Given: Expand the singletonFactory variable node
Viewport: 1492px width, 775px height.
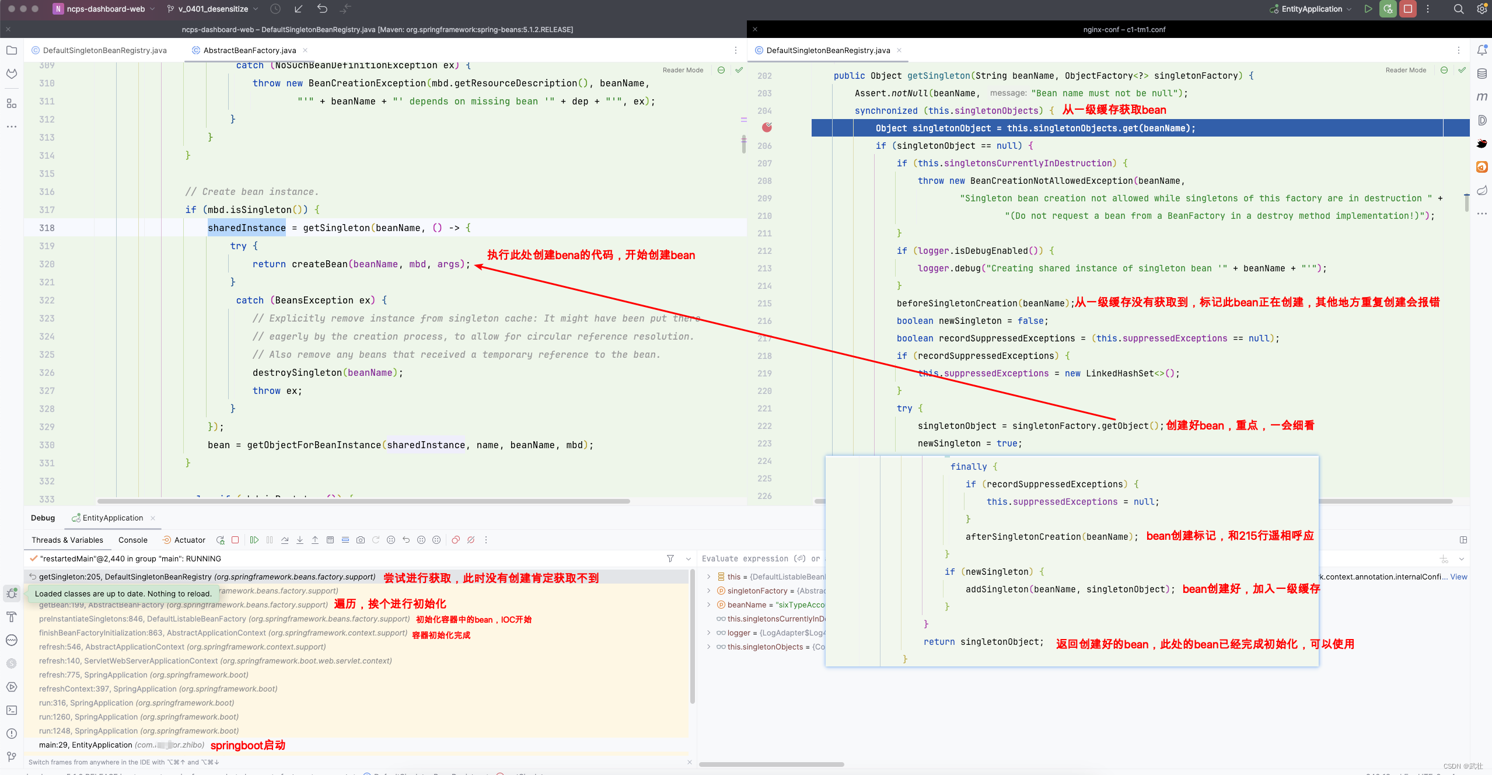Looking at the screenshot, I should pos(708,591).
